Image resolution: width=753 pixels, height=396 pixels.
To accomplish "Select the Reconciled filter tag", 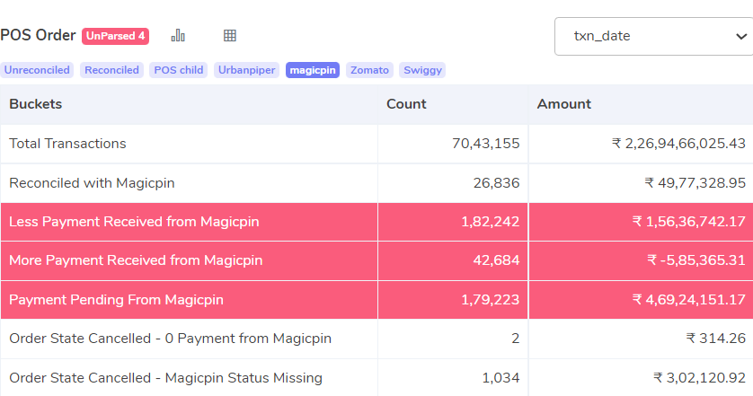I will coord(112,70).
